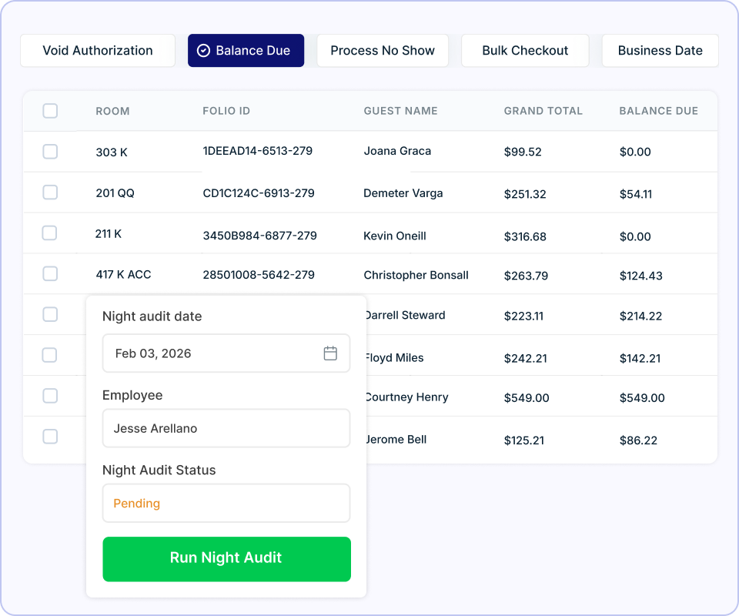
Task: Sort by the Grand Total column header
Action: 543,111
